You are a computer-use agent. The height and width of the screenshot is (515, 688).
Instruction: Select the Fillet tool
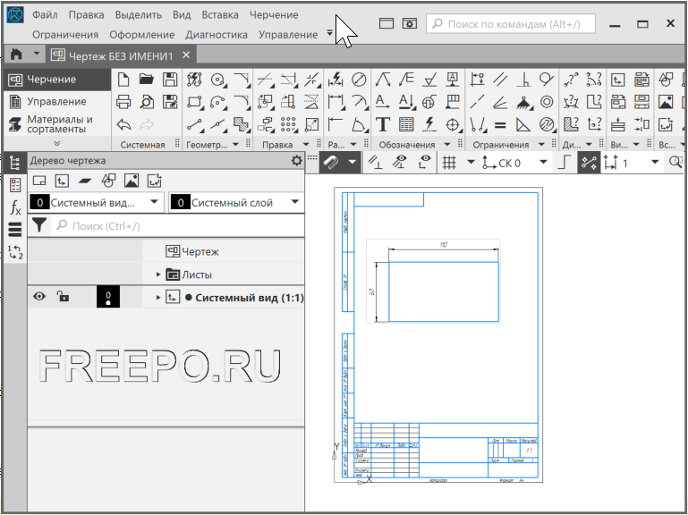click(241, 102)
